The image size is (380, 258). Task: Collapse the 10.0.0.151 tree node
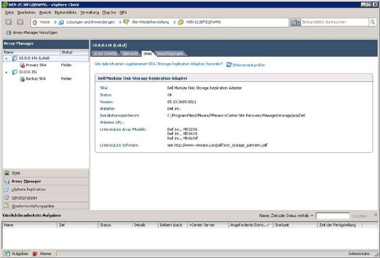(x=6, y=72)
